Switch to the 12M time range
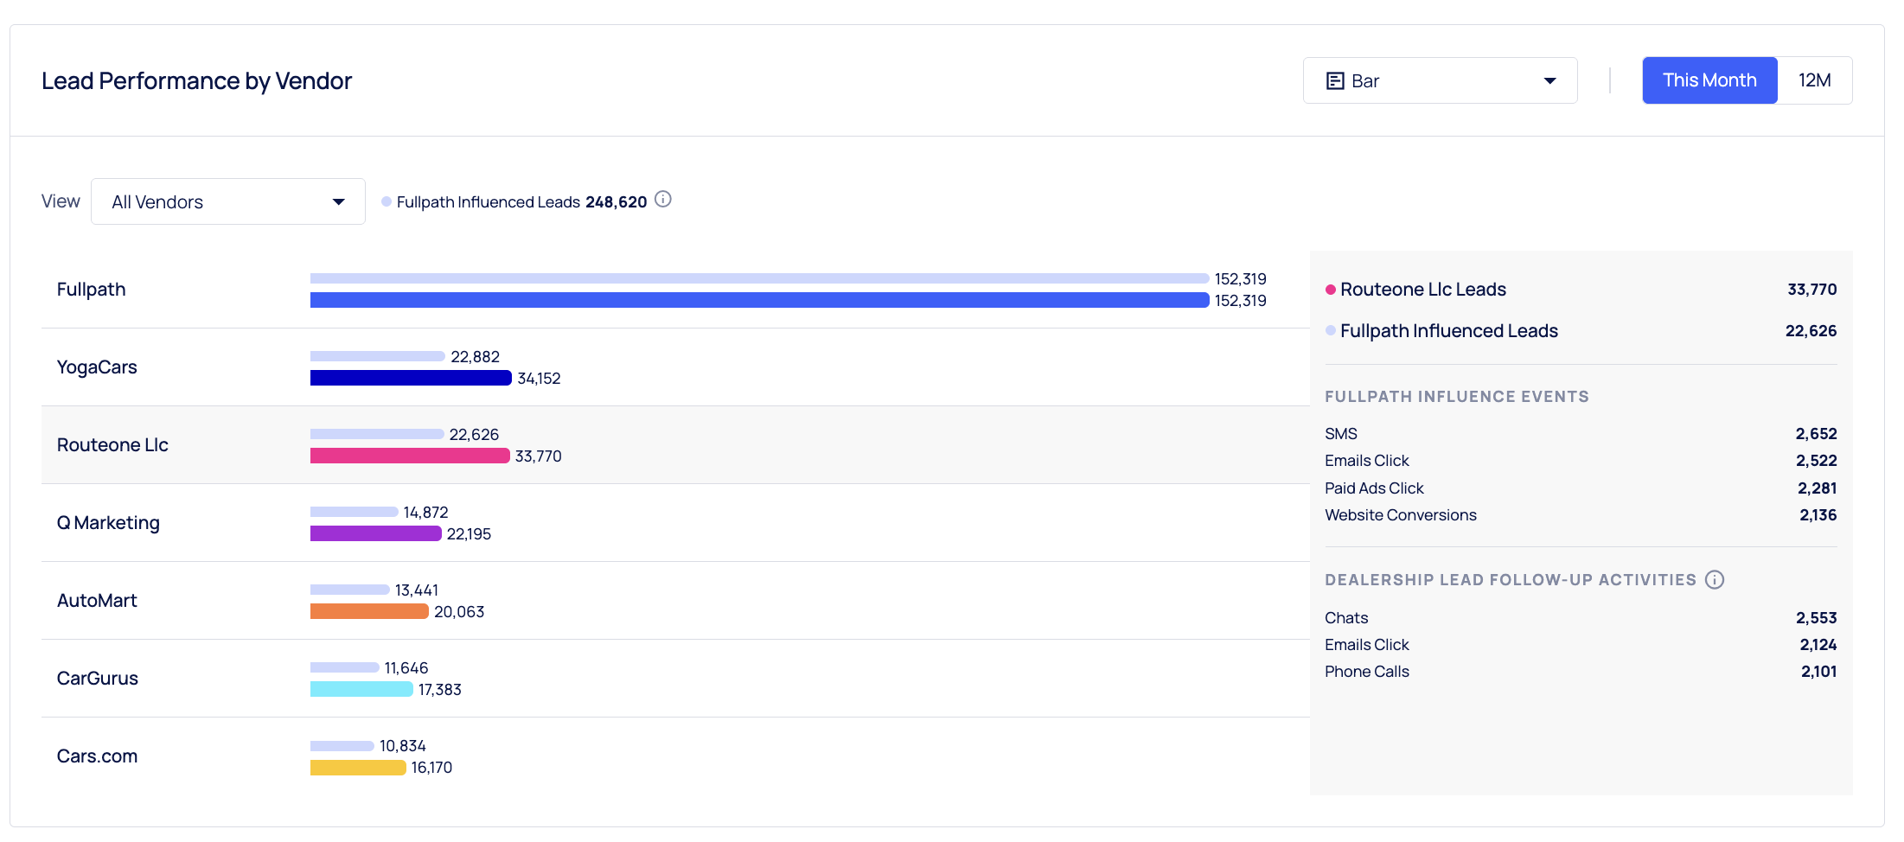Image resolution: width=1904 pixels, height=842 pixels. (1814, 80)
